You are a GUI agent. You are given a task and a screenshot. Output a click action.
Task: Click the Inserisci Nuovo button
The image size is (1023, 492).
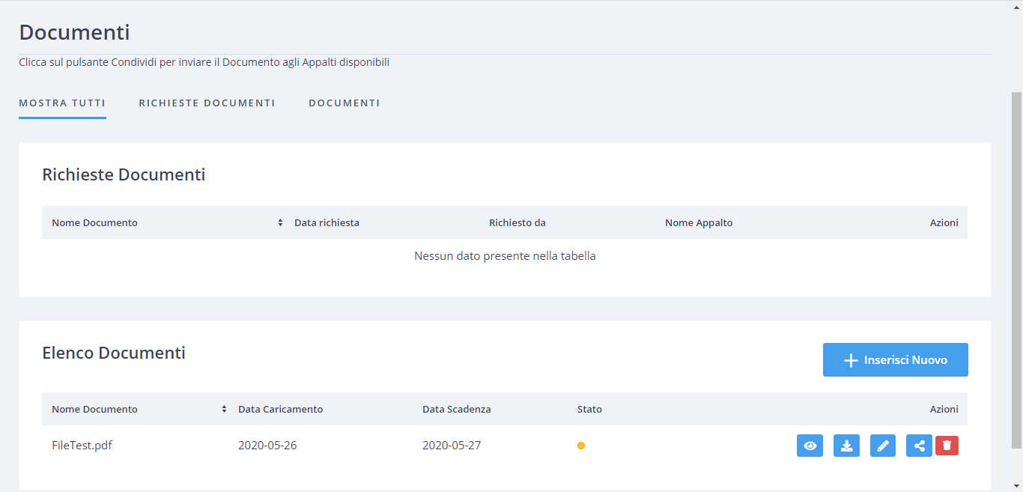tap(895, 360)
